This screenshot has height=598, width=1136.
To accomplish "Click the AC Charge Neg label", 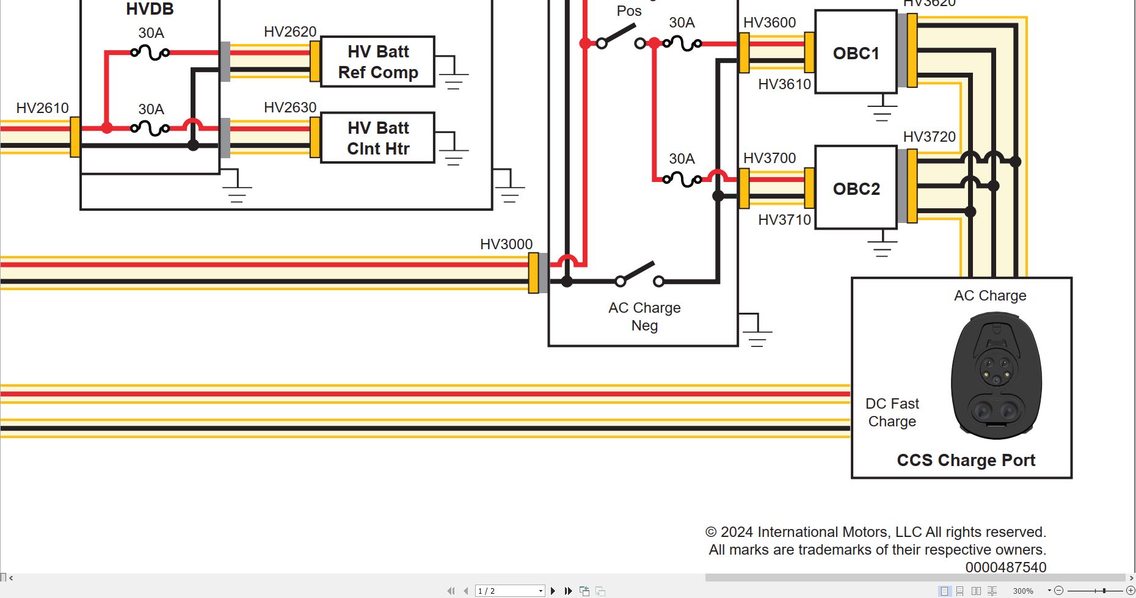I will [644, 316].
